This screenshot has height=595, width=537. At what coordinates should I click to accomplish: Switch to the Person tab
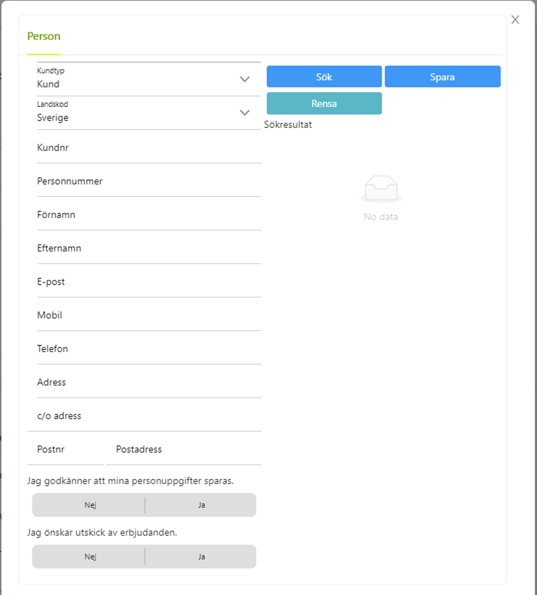pos(44,36)
